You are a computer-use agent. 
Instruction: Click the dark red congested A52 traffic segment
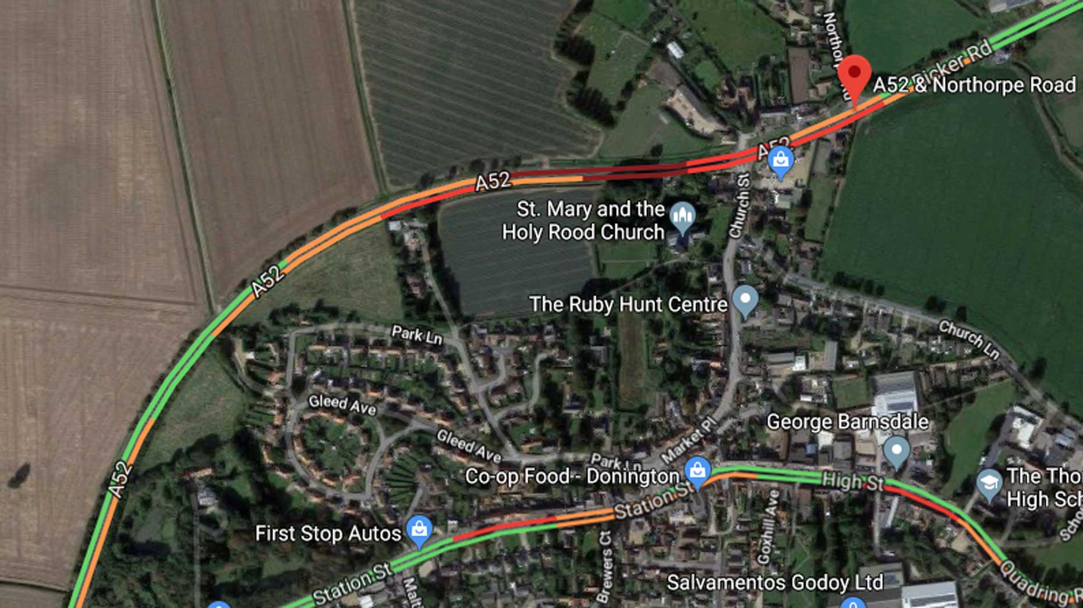[600, 171]
